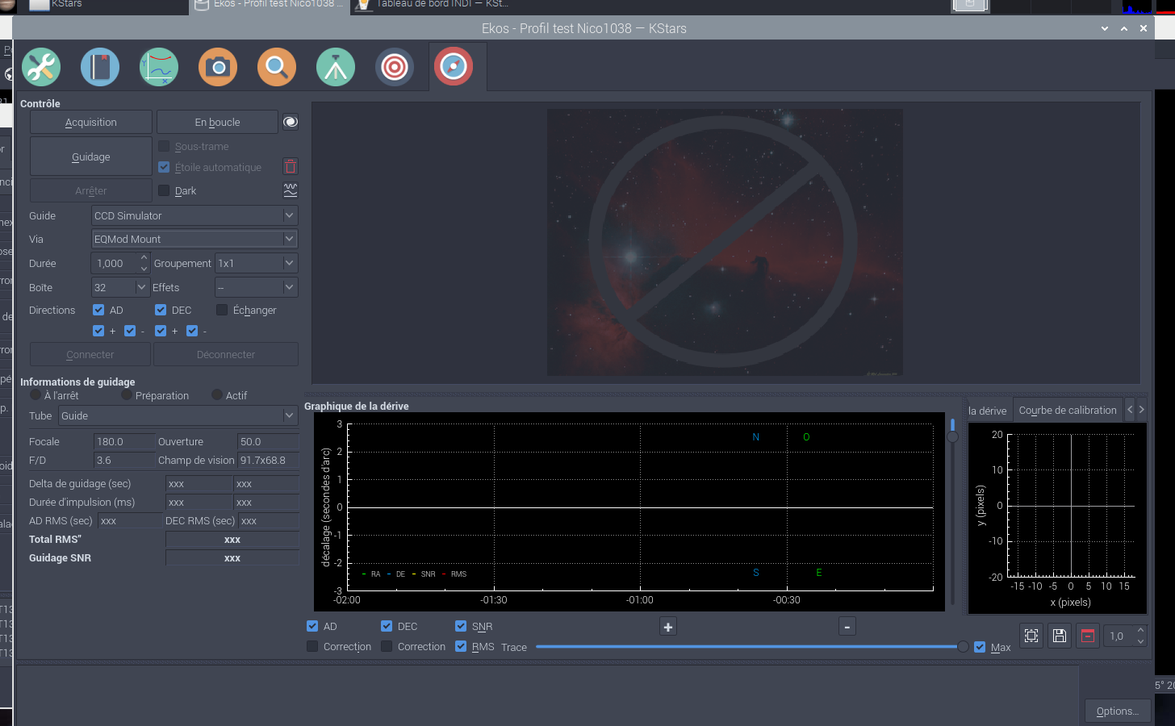Switch to the camera Capture module
1175x726 pixels.
tap(218, 67)
